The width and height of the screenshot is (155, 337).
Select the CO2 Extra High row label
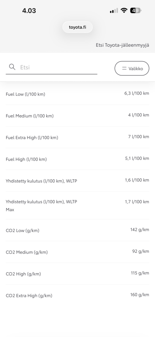(29, 296)
